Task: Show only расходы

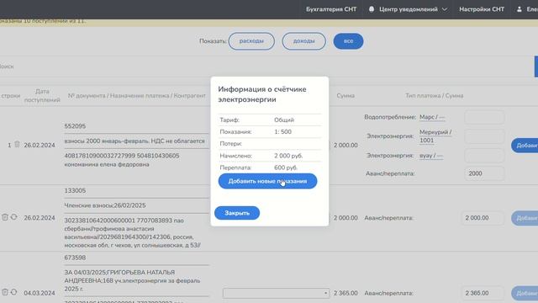Action: (251, 41)
